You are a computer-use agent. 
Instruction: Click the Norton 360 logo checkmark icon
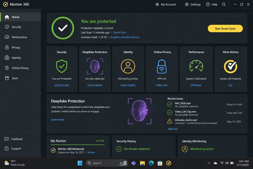click(x=6, y=5)
